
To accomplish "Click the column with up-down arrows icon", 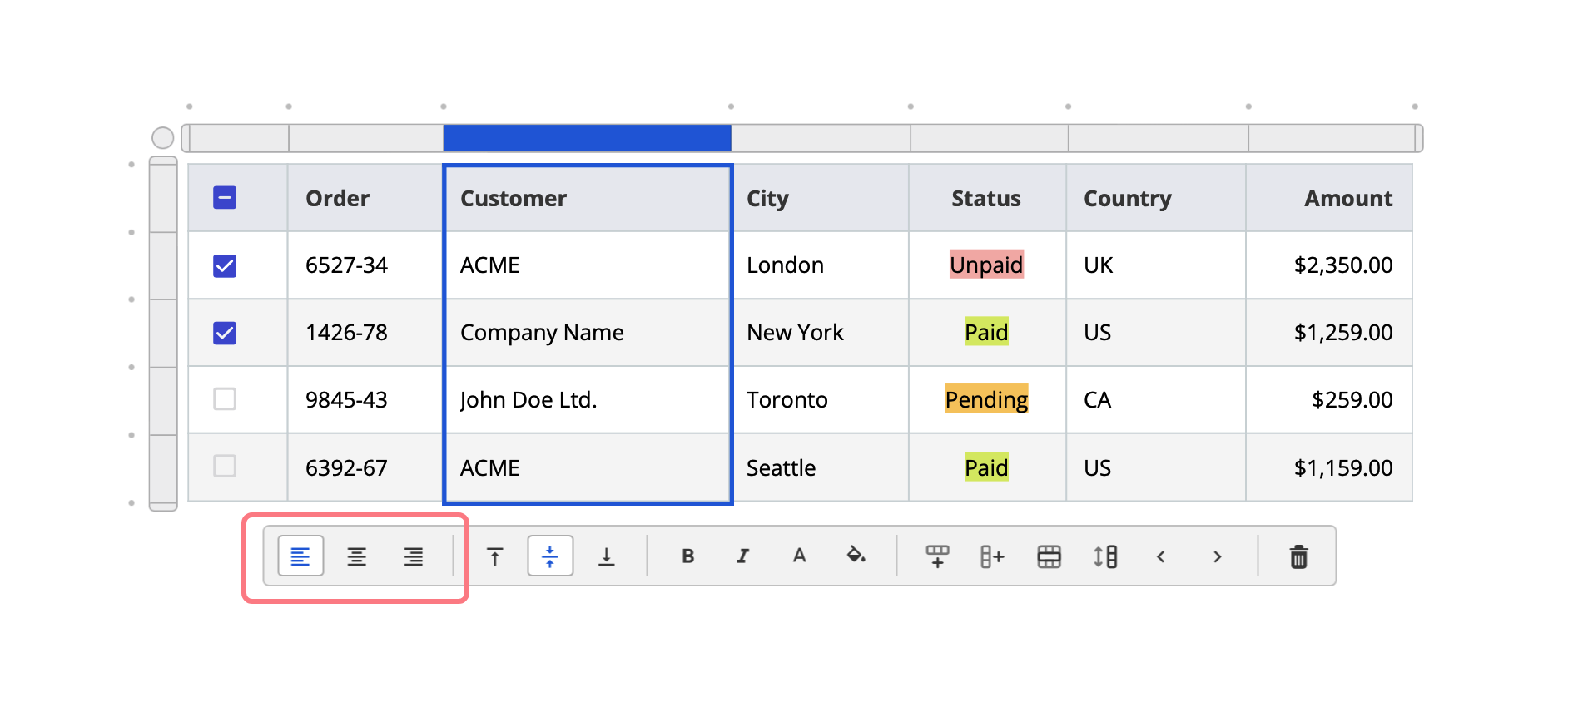I will coord(1105,556).
